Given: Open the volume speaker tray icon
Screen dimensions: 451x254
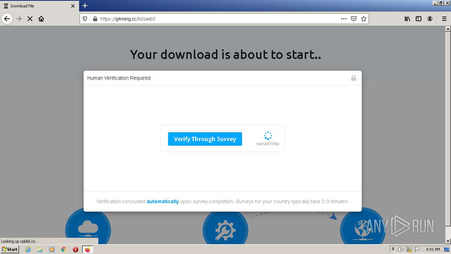Looking at the screenshot, I should (x=401, y=249).
